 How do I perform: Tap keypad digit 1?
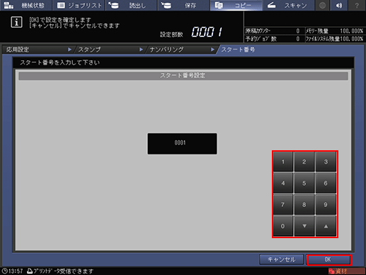(x=283, y=162)
